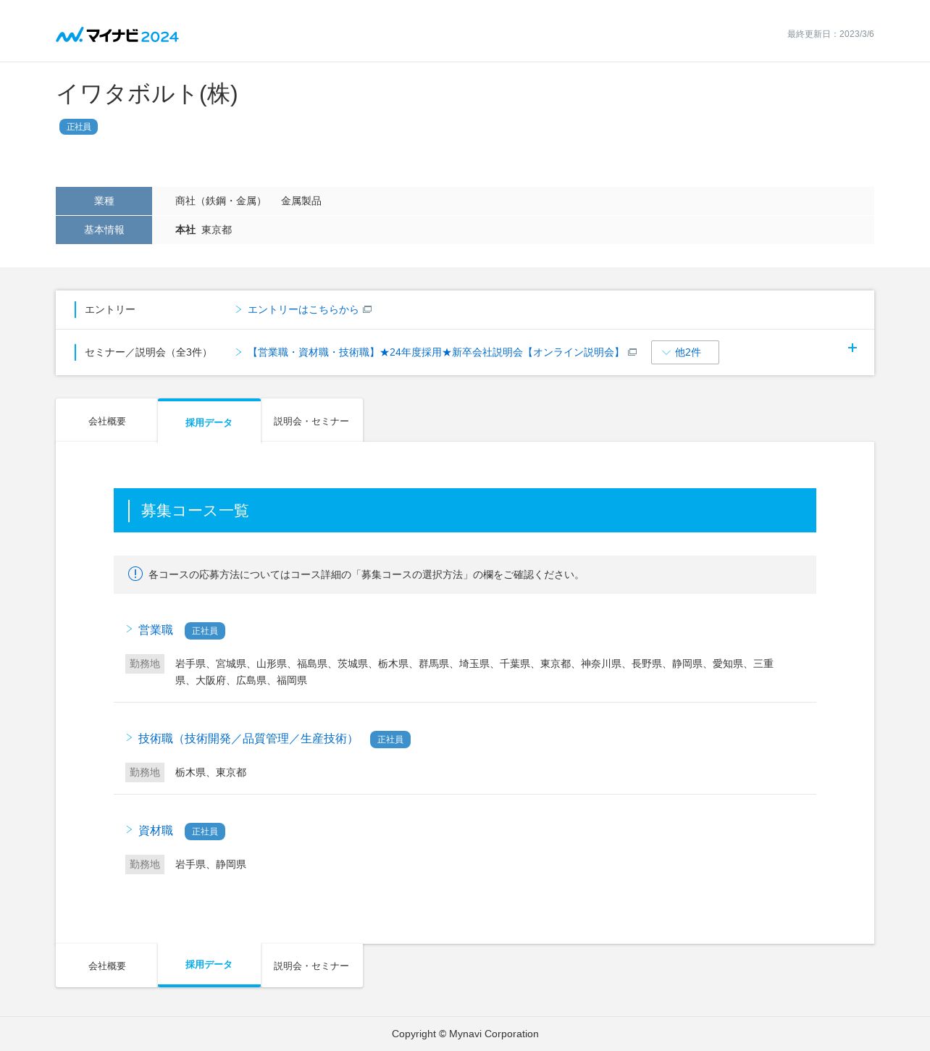Image resolution: width=930 pixels, height=1051 pixels.
Task: Click the 正社員 badge next to 営業職
Action: [205, 631]
